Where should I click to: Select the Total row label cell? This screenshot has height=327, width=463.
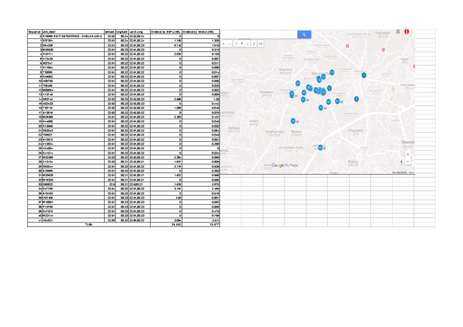click(89, 224)
